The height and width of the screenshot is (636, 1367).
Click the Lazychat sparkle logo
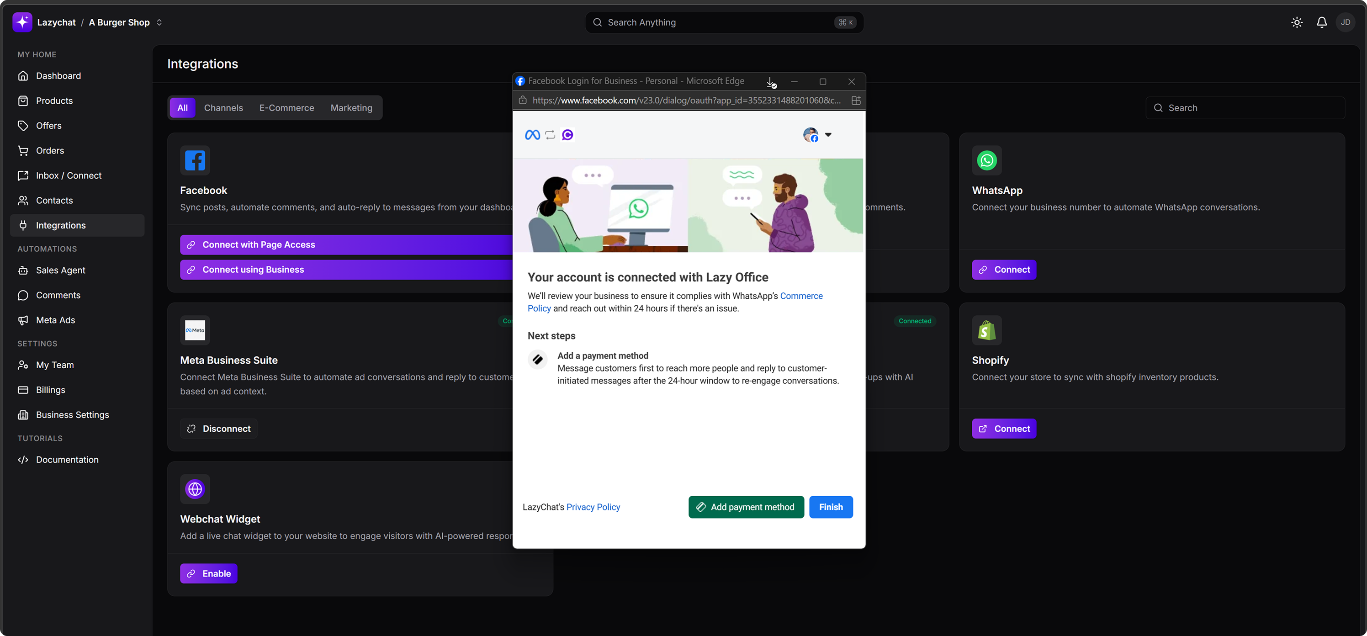[22, 22]
